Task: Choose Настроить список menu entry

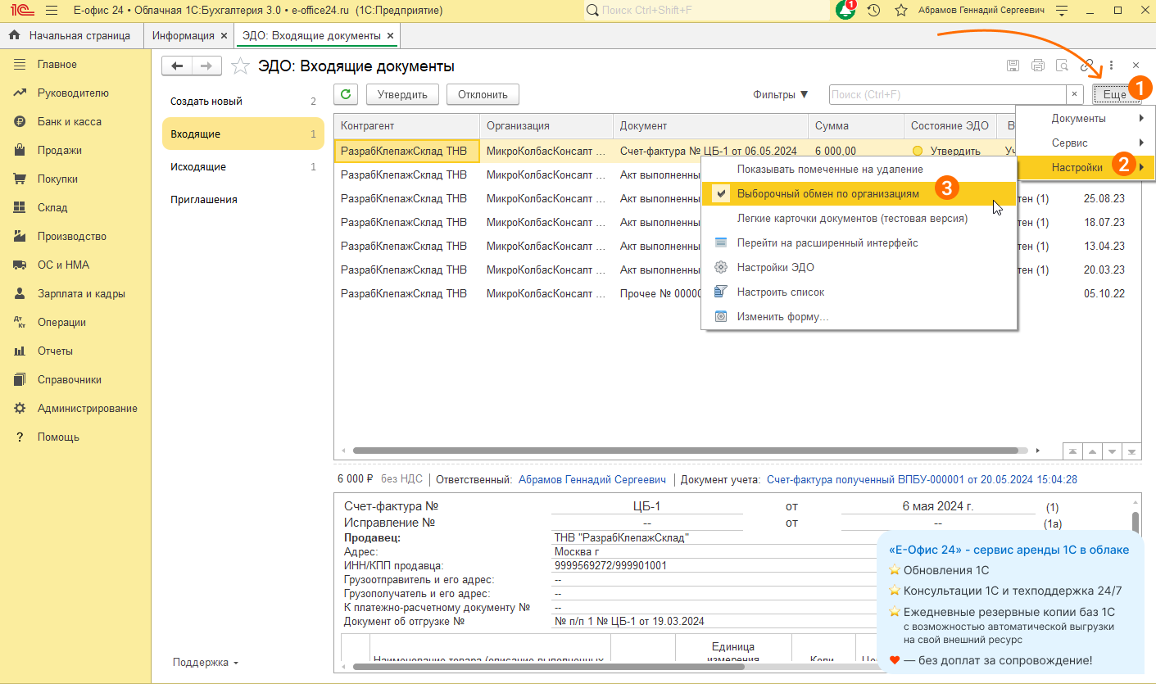Action: click(x=858, y=292)
